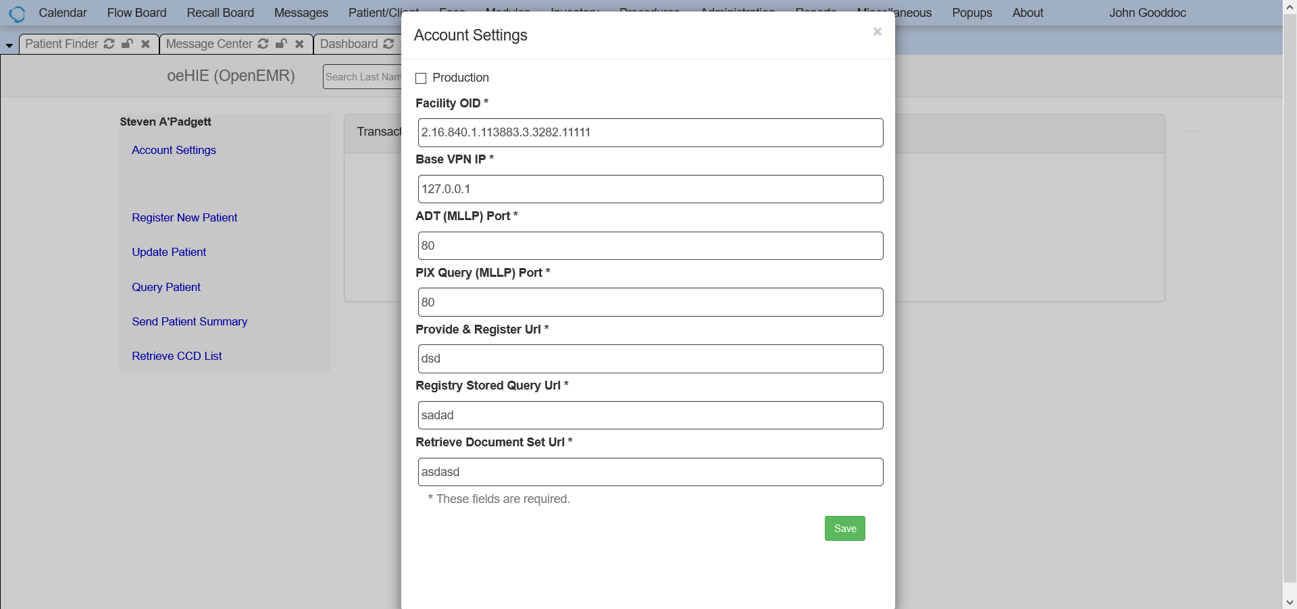The height and width of the screenshot is (609, 1297).
Task: Select the Retrieve CCD List option
Action: (x=176, y=356)
